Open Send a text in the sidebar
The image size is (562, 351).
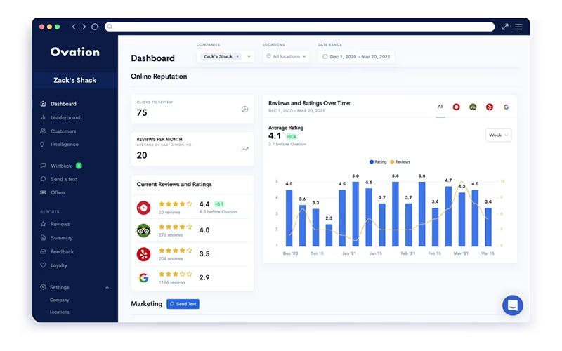(64, 179)
